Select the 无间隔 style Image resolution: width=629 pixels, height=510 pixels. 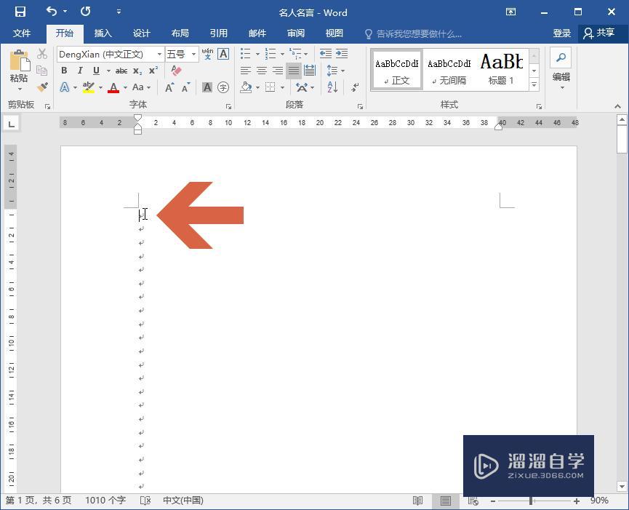pyautogui.click(x=449, y=70)
